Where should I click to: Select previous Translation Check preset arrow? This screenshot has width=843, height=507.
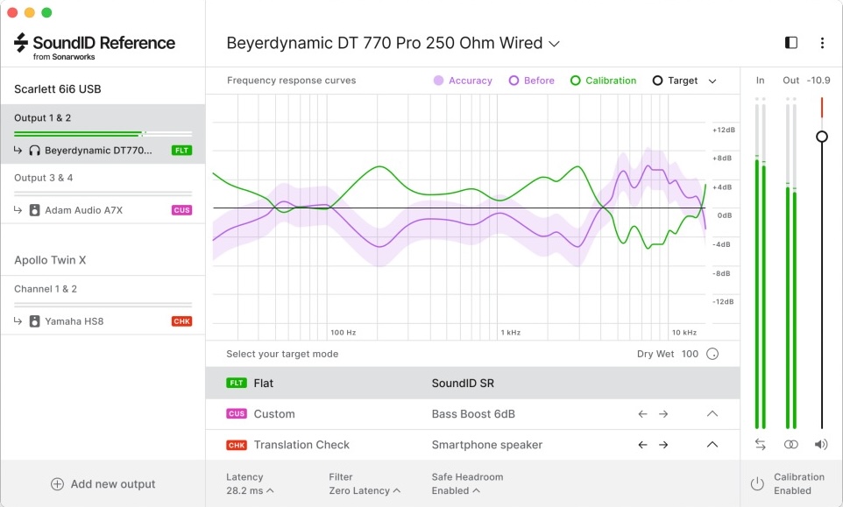642,445
